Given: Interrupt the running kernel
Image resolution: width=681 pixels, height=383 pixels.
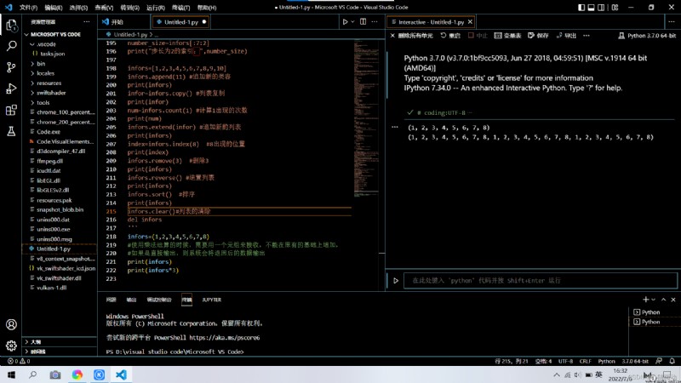Looking at the screenshot, I should [x=478, y=36].
